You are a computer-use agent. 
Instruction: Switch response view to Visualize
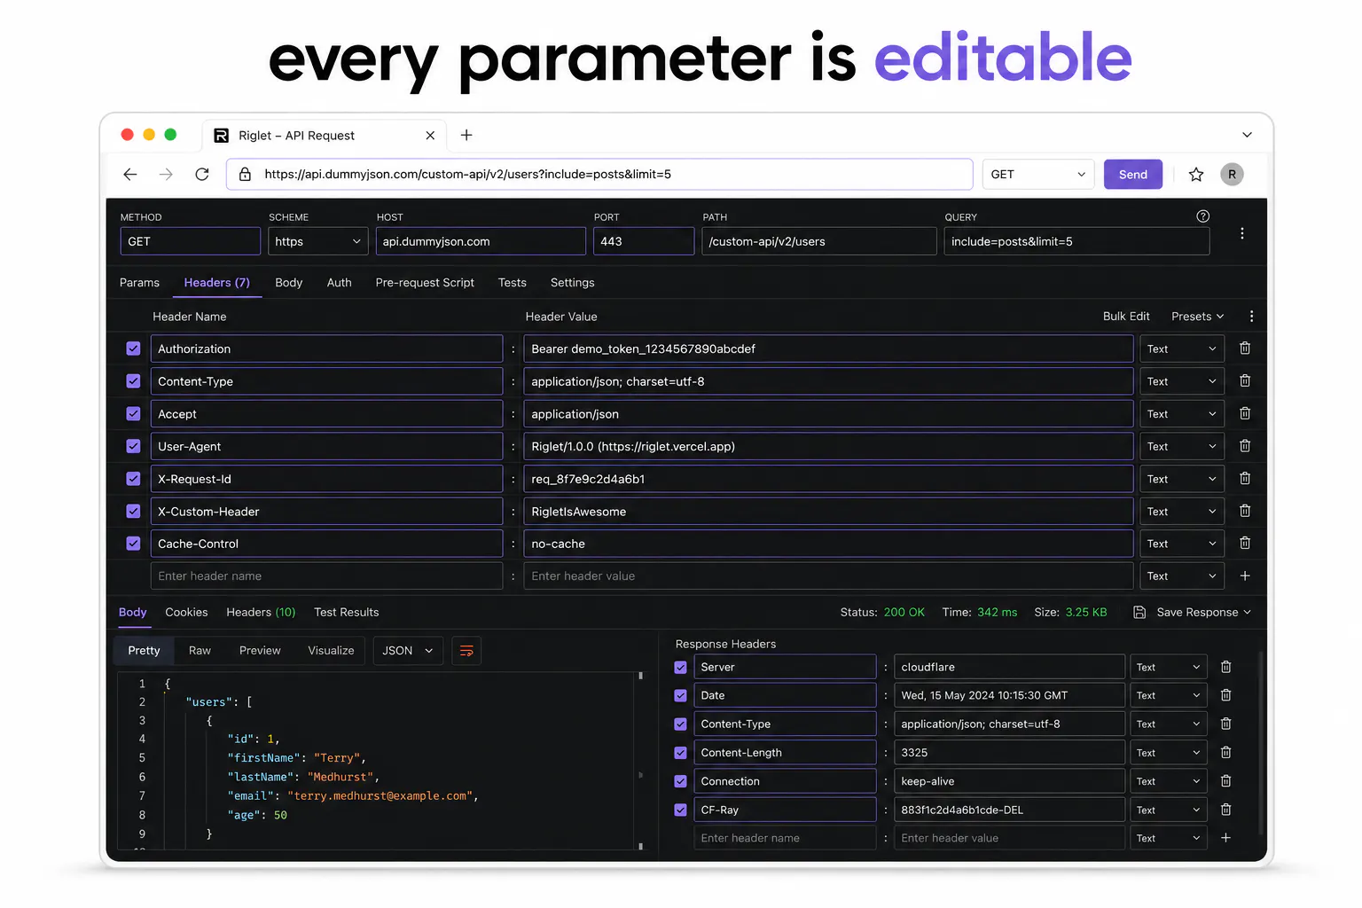pos(331,651)
